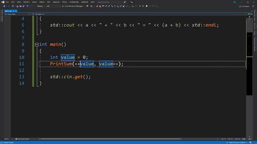Open the FILE menu

click(x=7, y=2)
